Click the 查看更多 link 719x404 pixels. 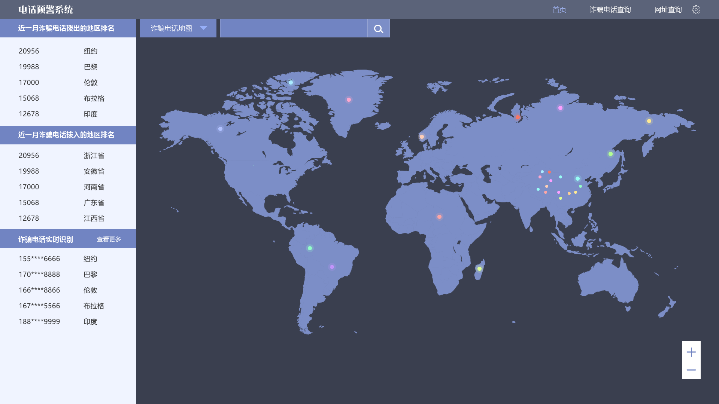(109, 239)
